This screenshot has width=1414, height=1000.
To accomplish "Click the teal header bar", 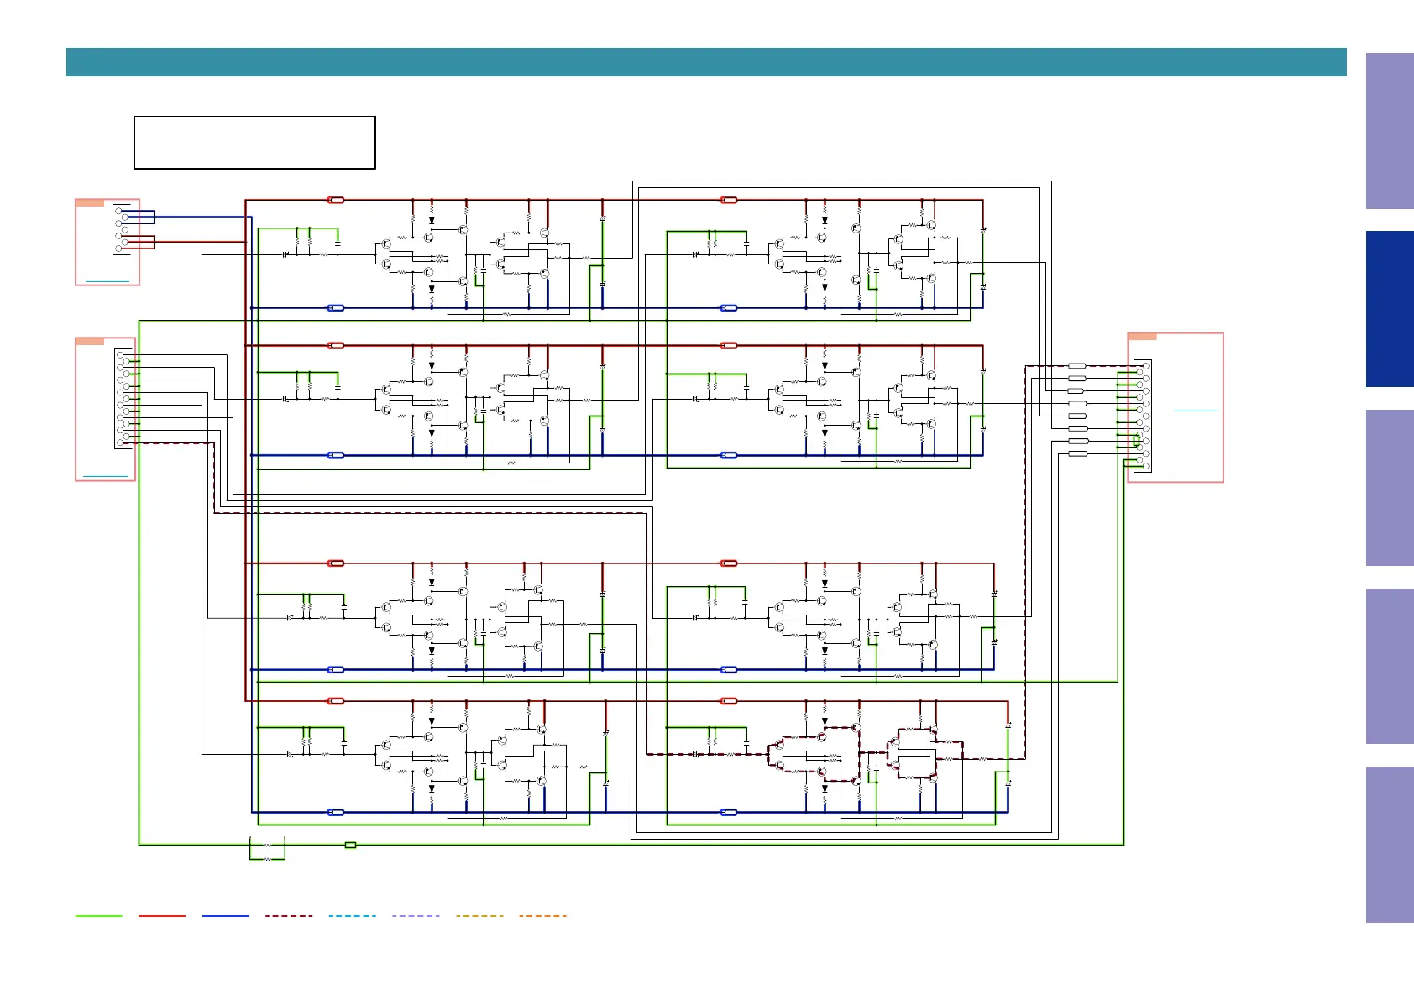I will 705,62.
